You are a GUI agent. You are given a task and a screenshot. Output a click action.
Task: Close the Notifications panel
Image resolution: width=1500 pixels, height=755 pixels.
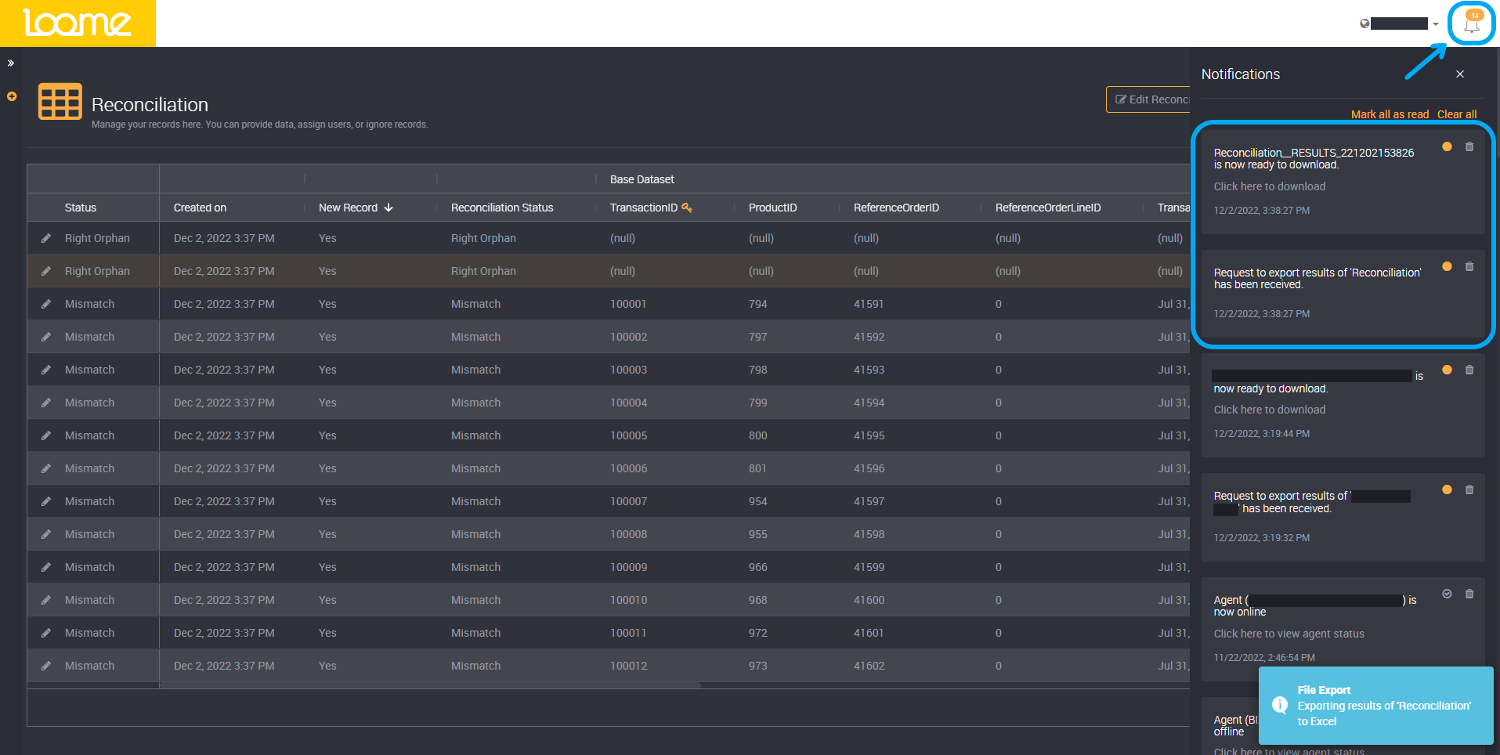(1460, 74)
